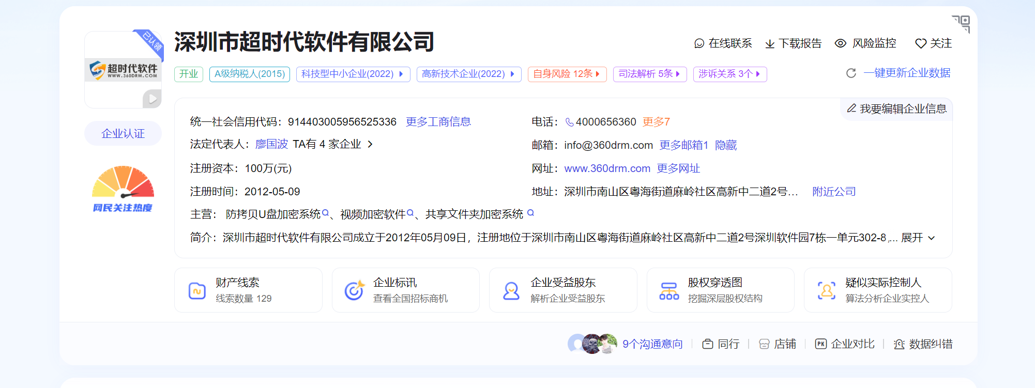Click the 财产线索 card icon
1035x388 pixels.
tap(197, 291)
